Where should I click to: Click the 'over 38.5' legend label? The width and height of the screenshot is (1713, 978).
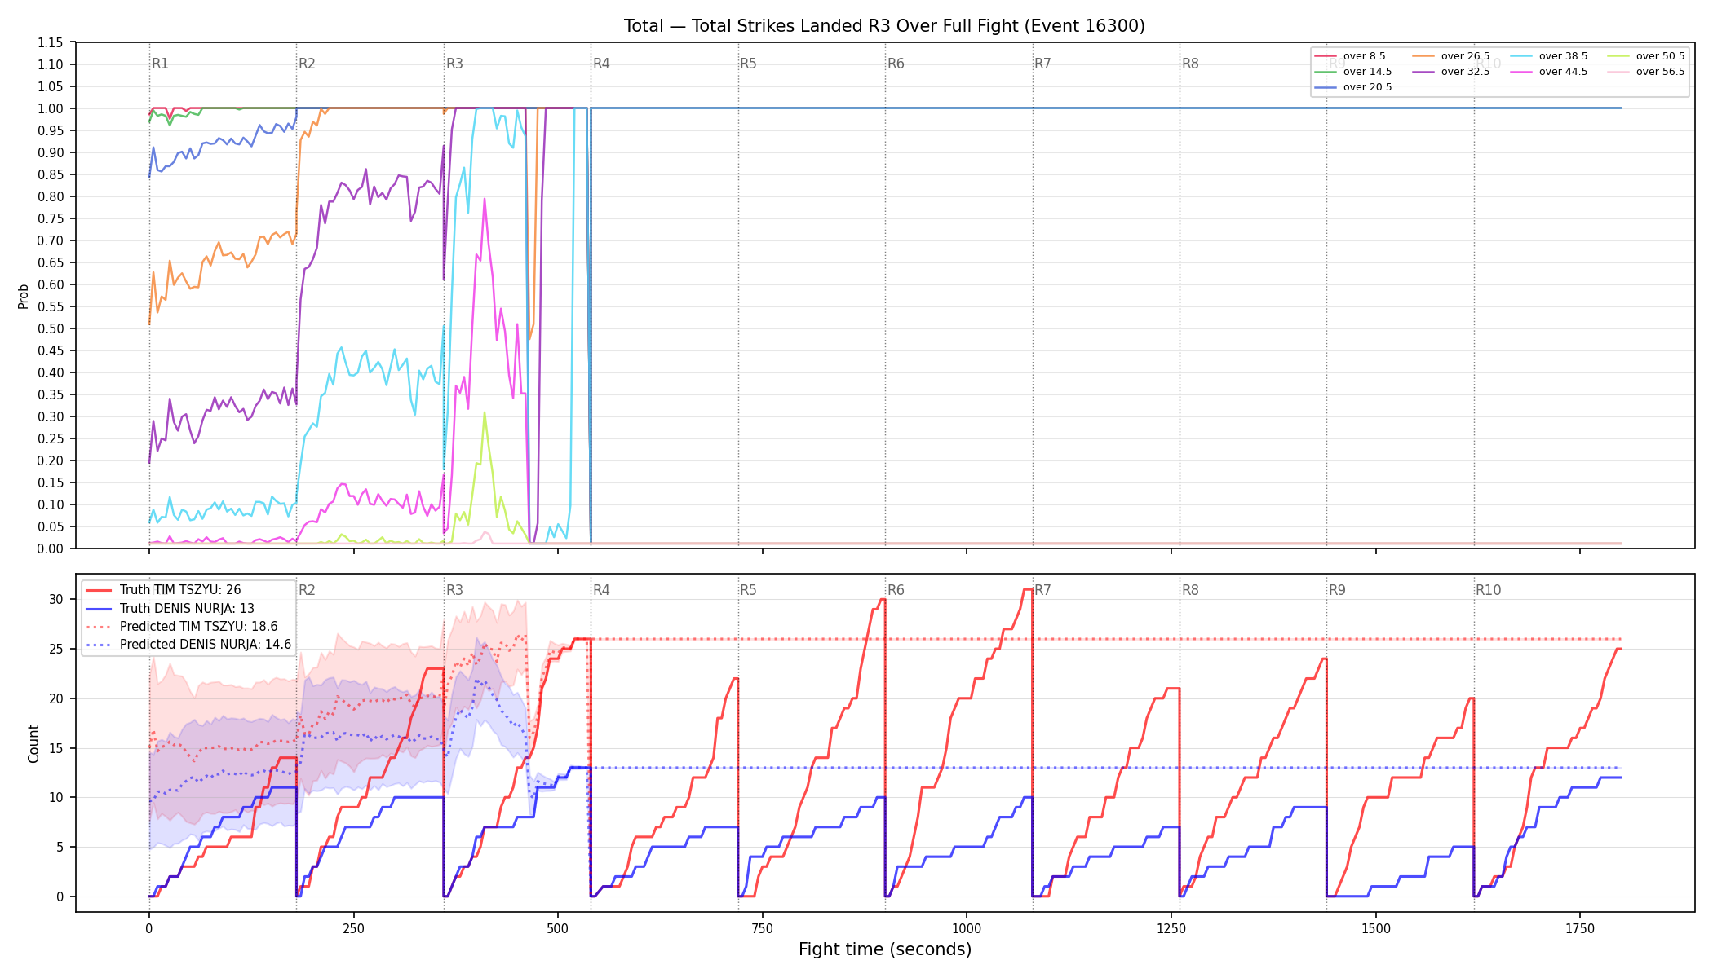1563,56
